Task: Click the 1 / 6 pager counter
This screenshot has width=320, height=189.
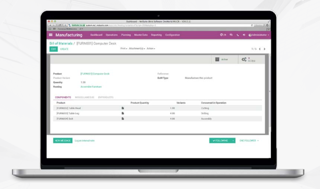Action: [254, 49]
